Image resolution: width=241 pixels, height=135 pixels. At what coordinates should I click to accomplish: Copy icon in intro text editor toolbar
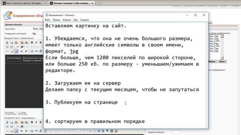12,42
